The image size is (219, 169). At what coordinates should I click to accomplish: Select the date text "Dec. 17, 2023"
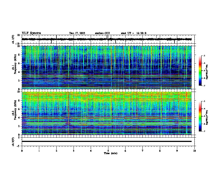[77, 33]
